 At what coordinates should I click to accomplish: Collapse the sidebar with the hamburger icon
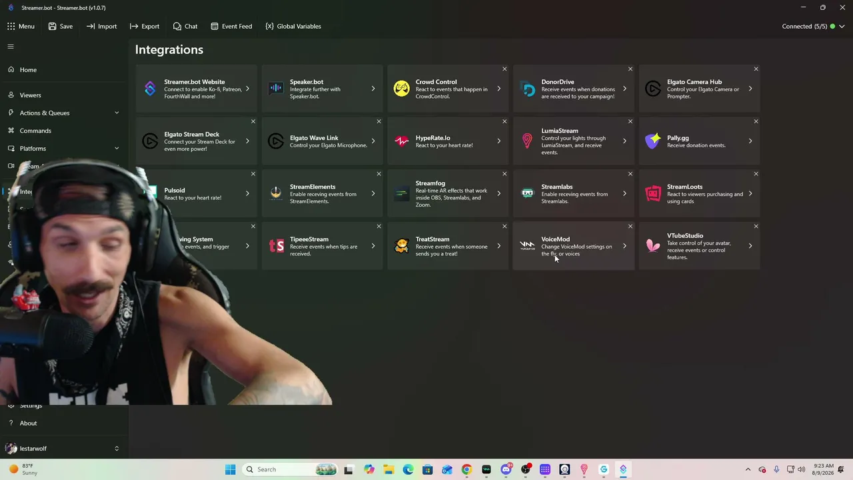point(11,47)
